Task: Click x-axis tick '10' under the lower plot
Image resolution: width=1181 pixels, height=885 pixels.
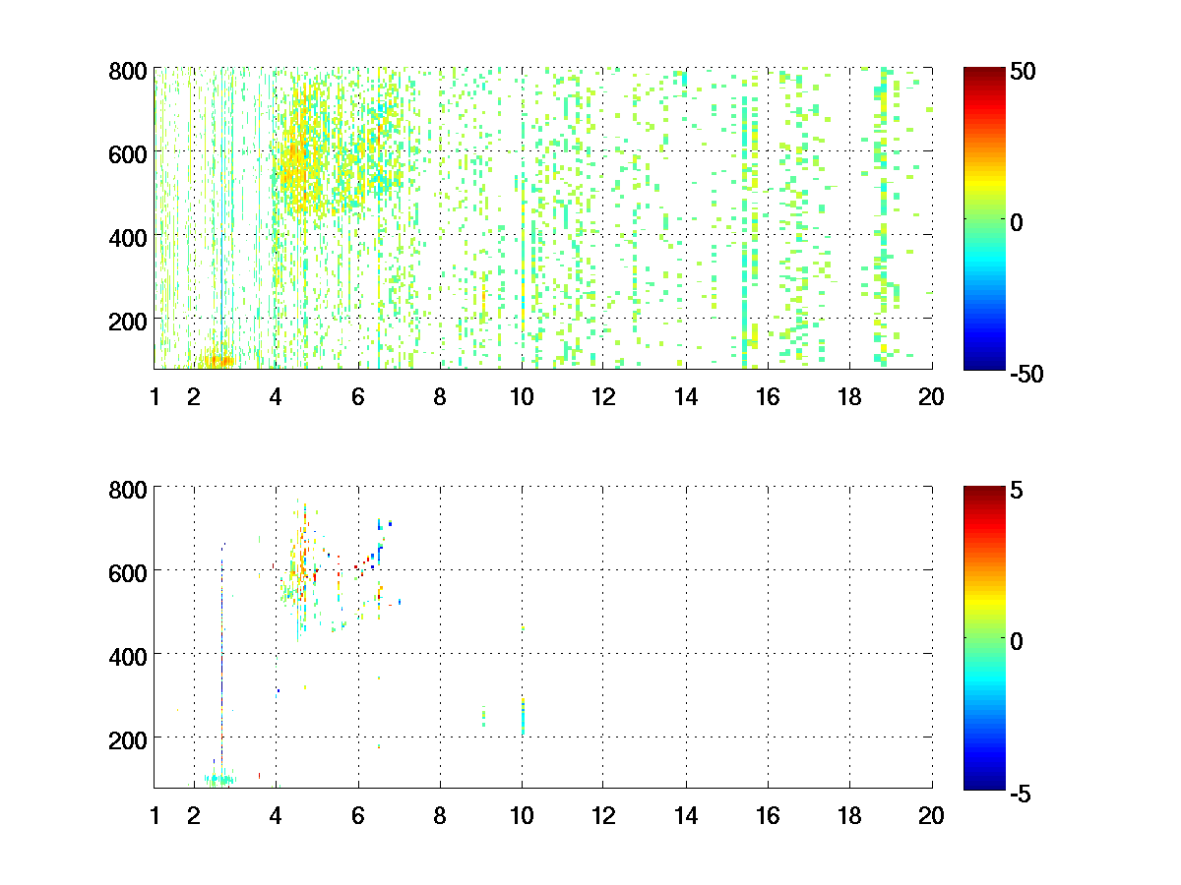Action: [522, 814]
